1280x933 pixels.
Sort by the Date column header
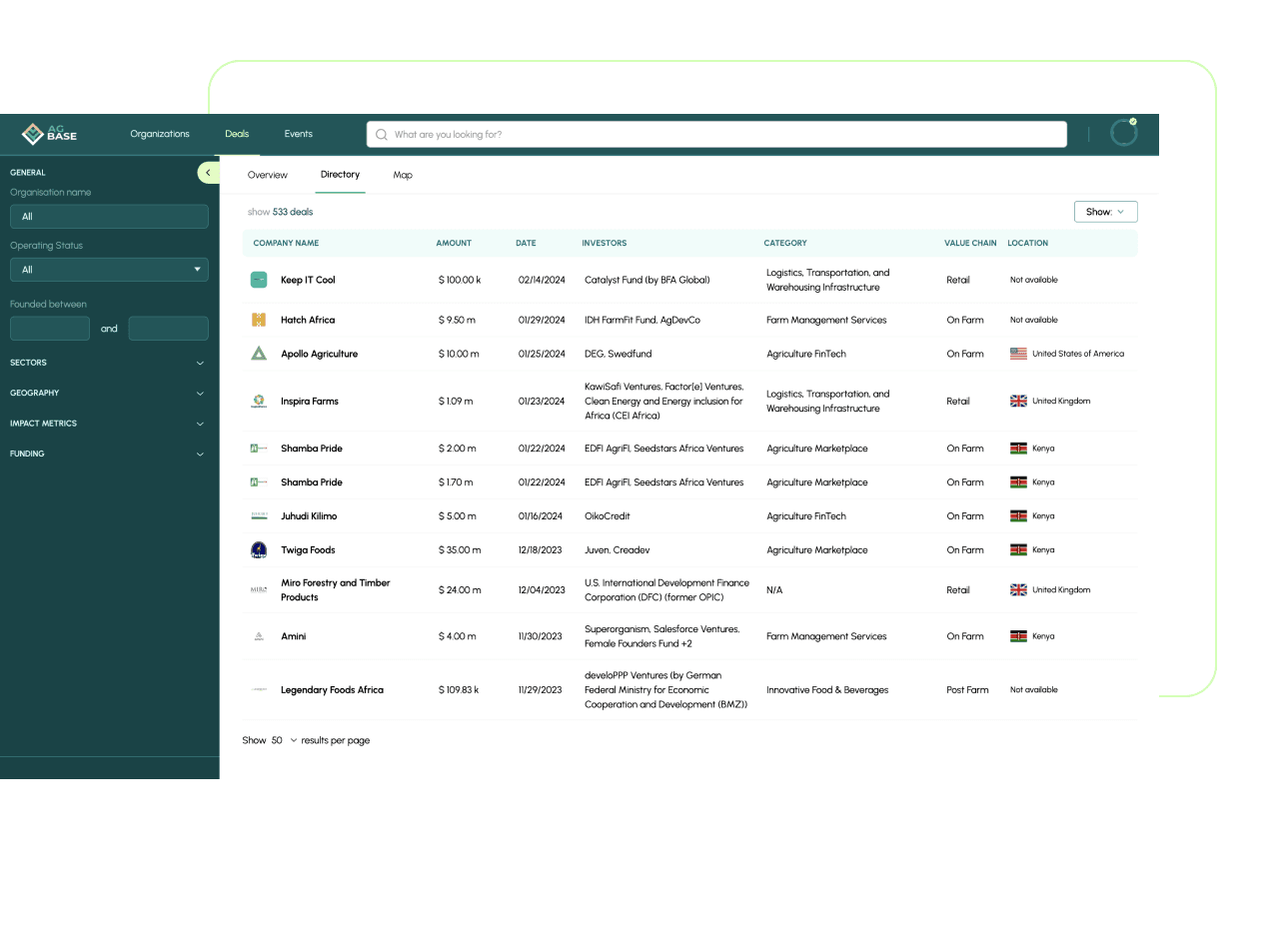[x=526, y=243]
